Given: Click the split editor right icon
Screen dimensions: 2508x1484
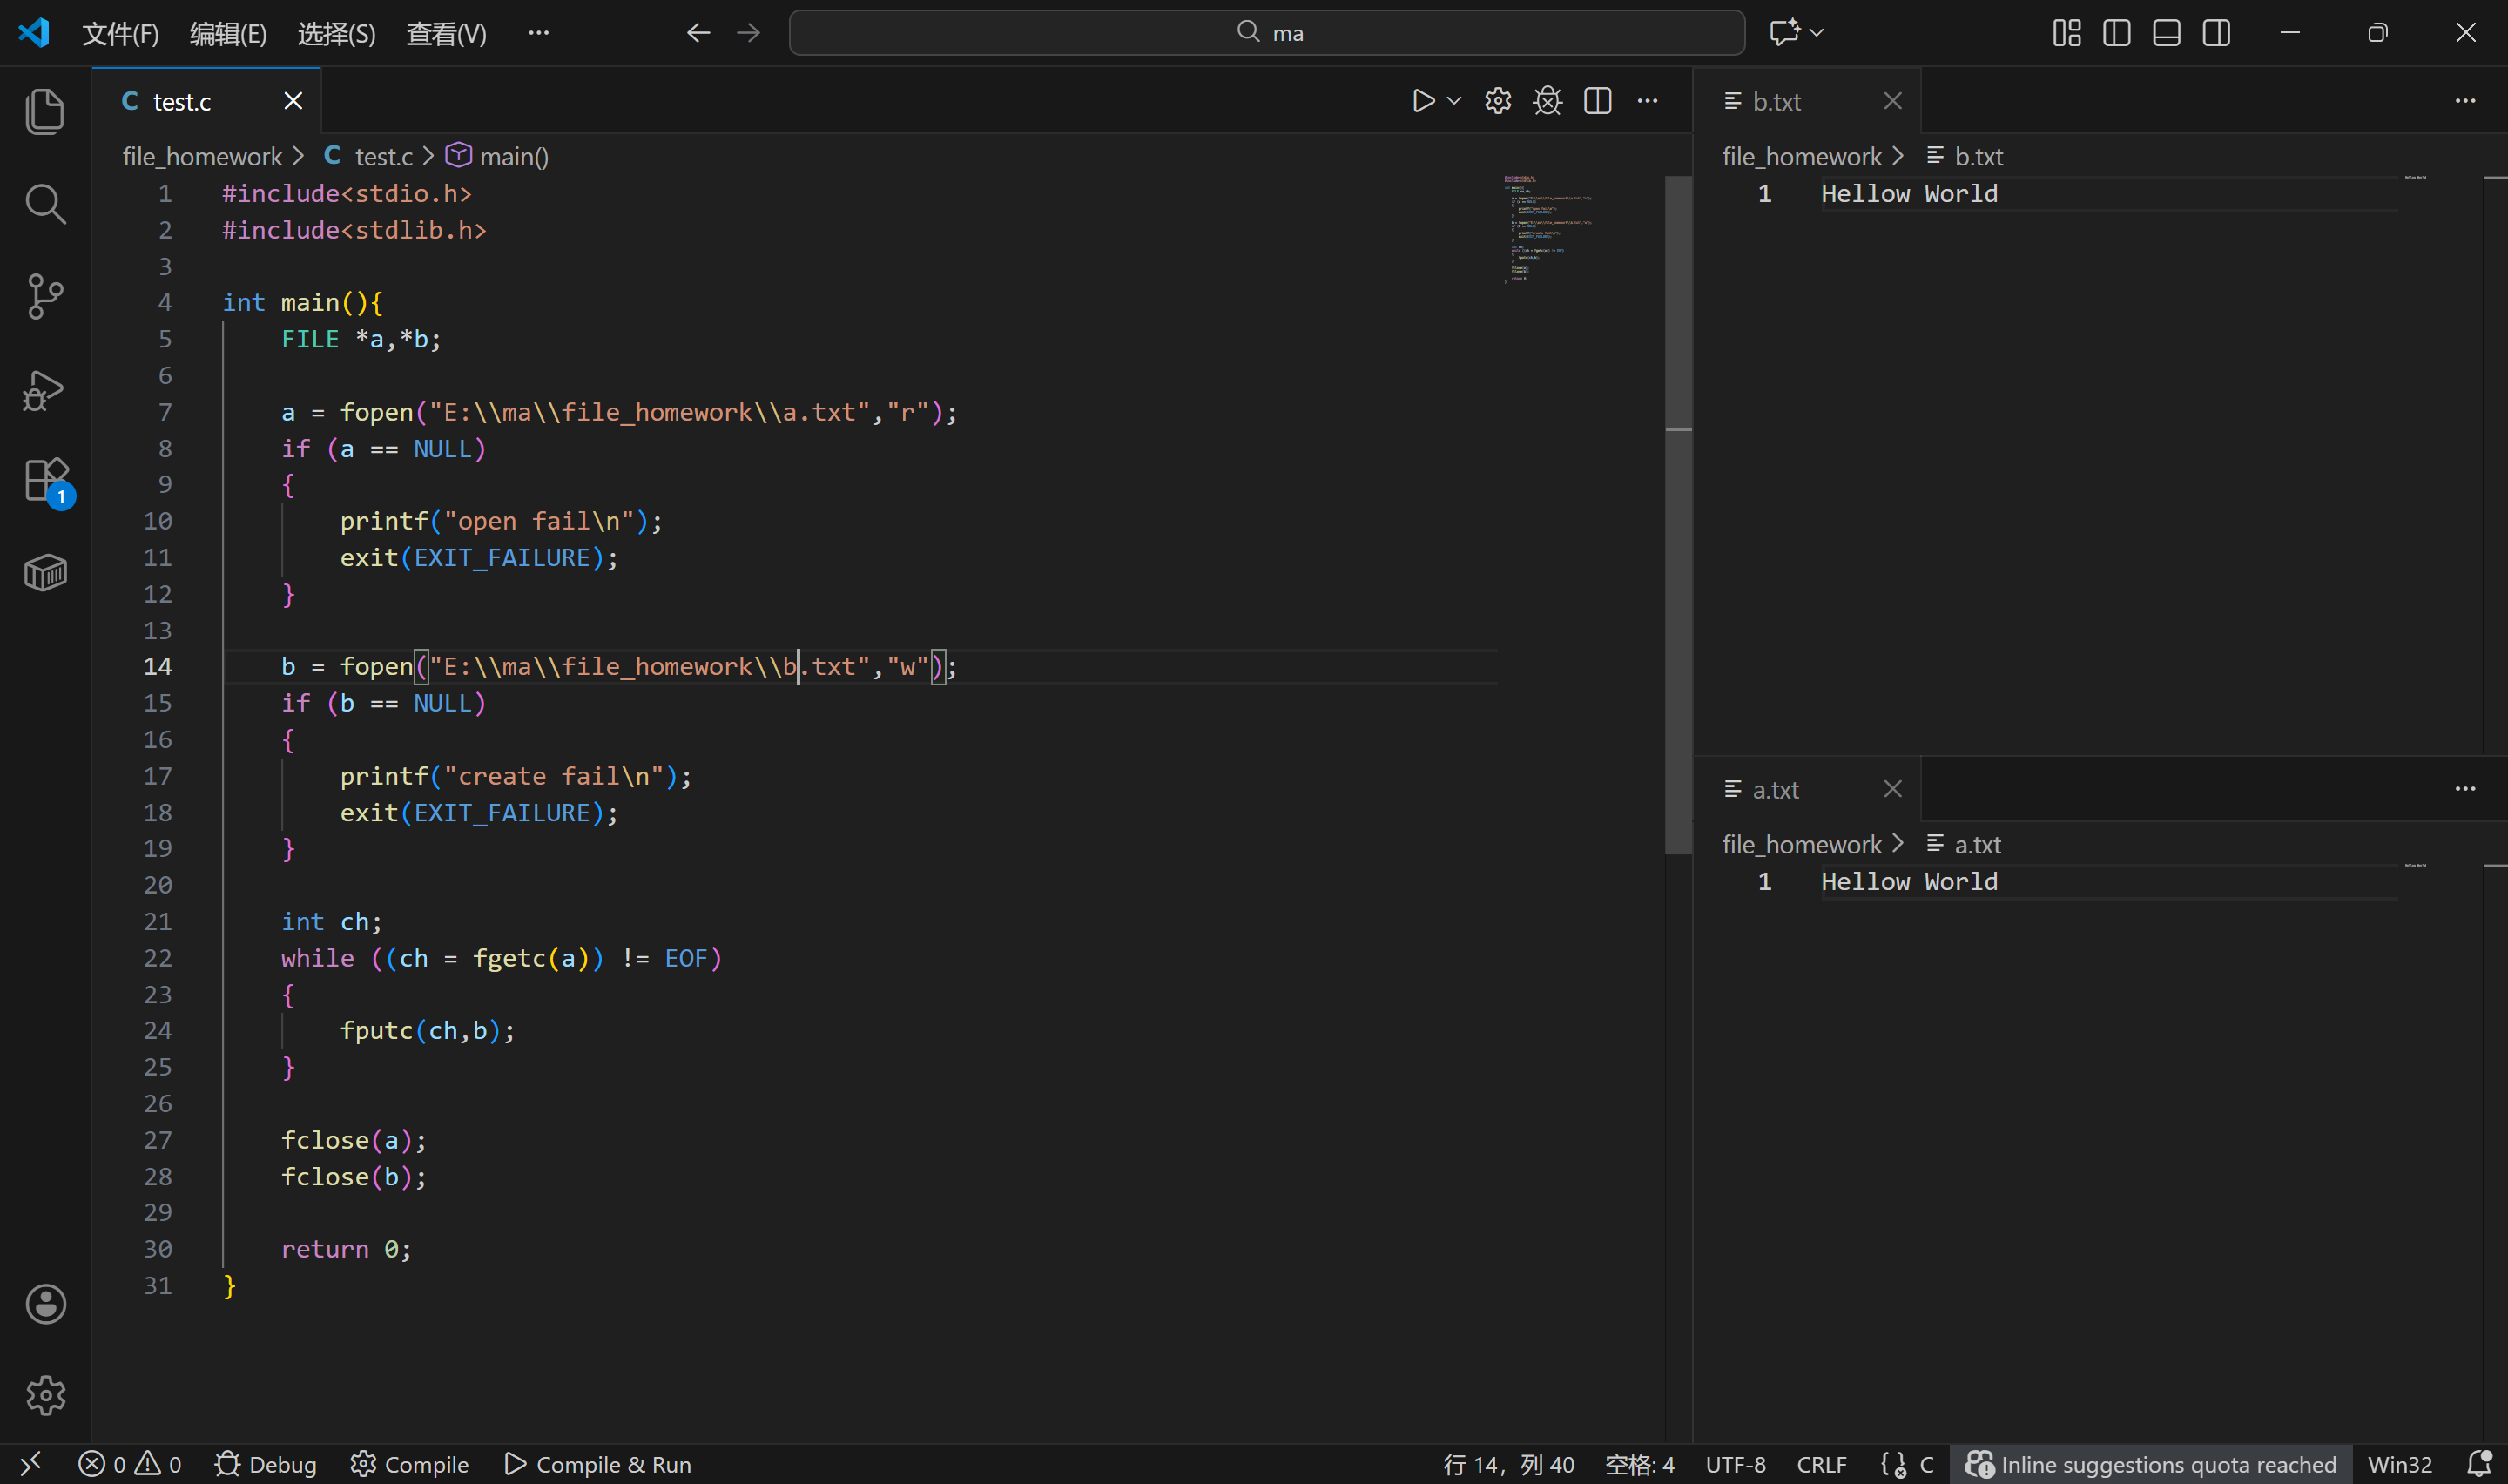Looking at the screenshot, I should (1597, 101).
